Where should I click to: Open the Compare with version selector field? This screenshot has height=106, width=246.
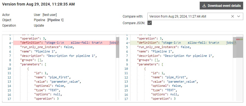(195, 16)
